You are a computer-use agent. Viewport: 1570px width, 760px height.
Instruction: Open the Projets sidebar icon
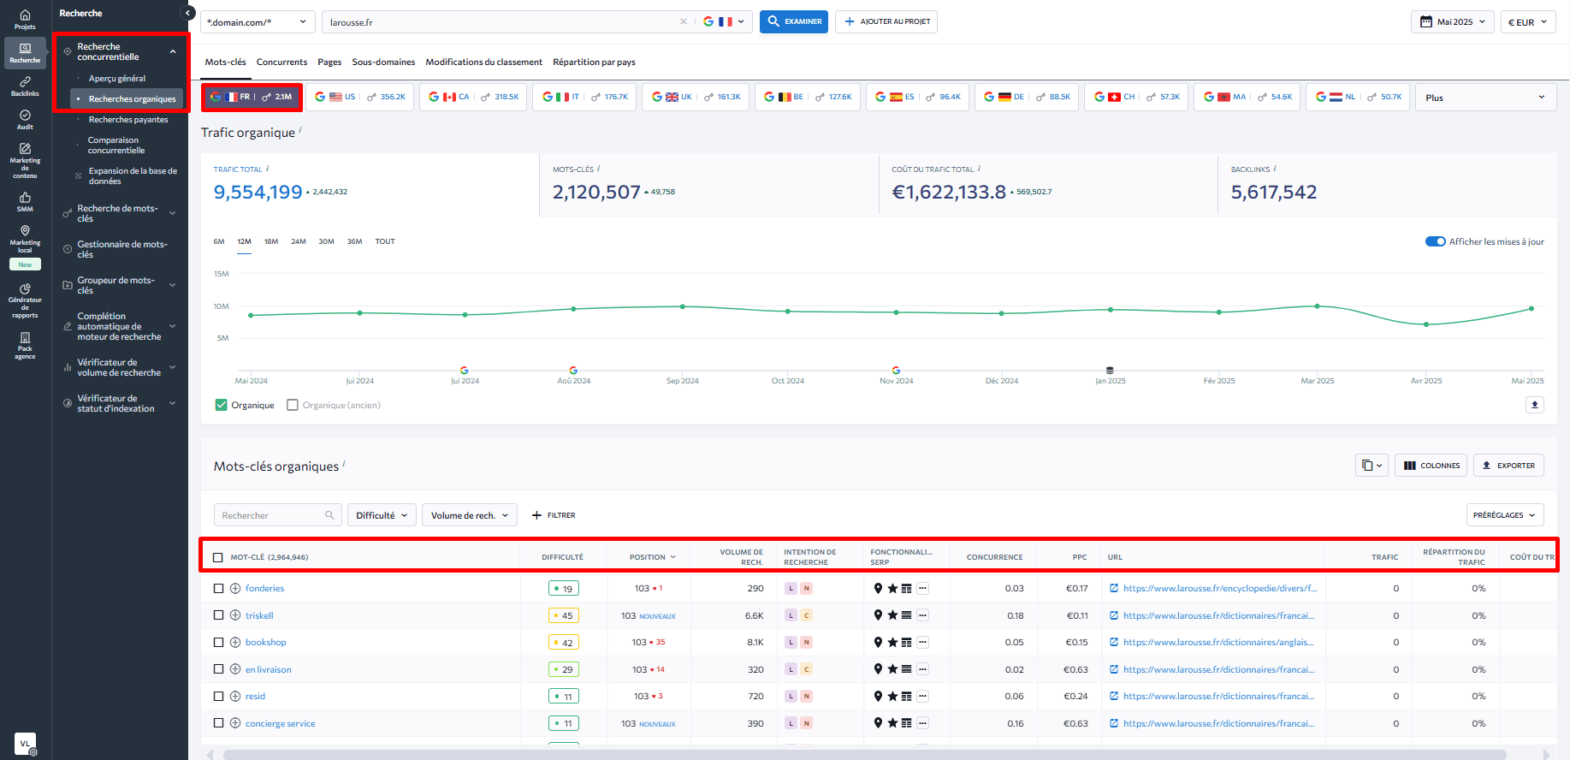25,19
